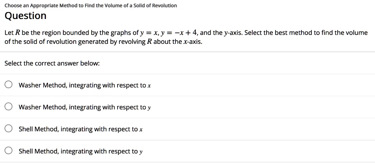Image resolution: width=375 pixels, height=163 pixels.
Task: Click the "Washer Method, integrating with respect to x" label text
Action: 85,86
